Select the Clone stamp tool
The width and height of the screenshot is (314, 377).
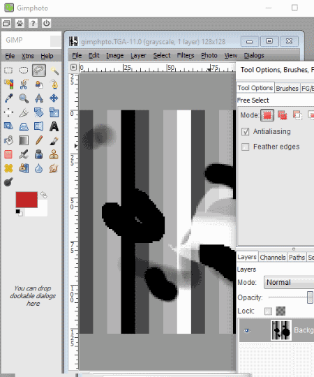(x=54, y=154)
